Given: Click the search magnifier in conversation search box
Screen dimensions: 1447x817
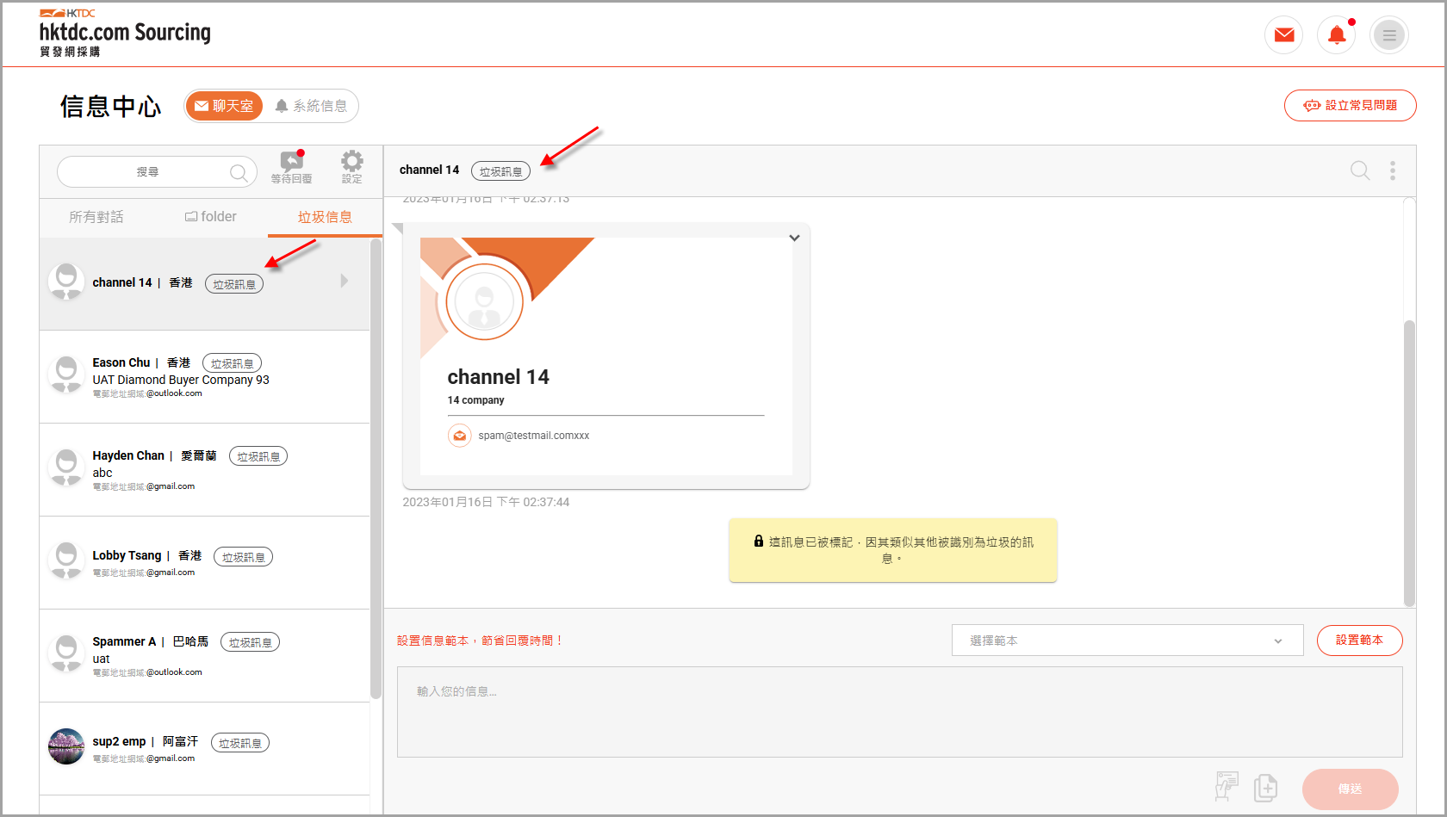Looking at the screenshot, I should 239,172.
